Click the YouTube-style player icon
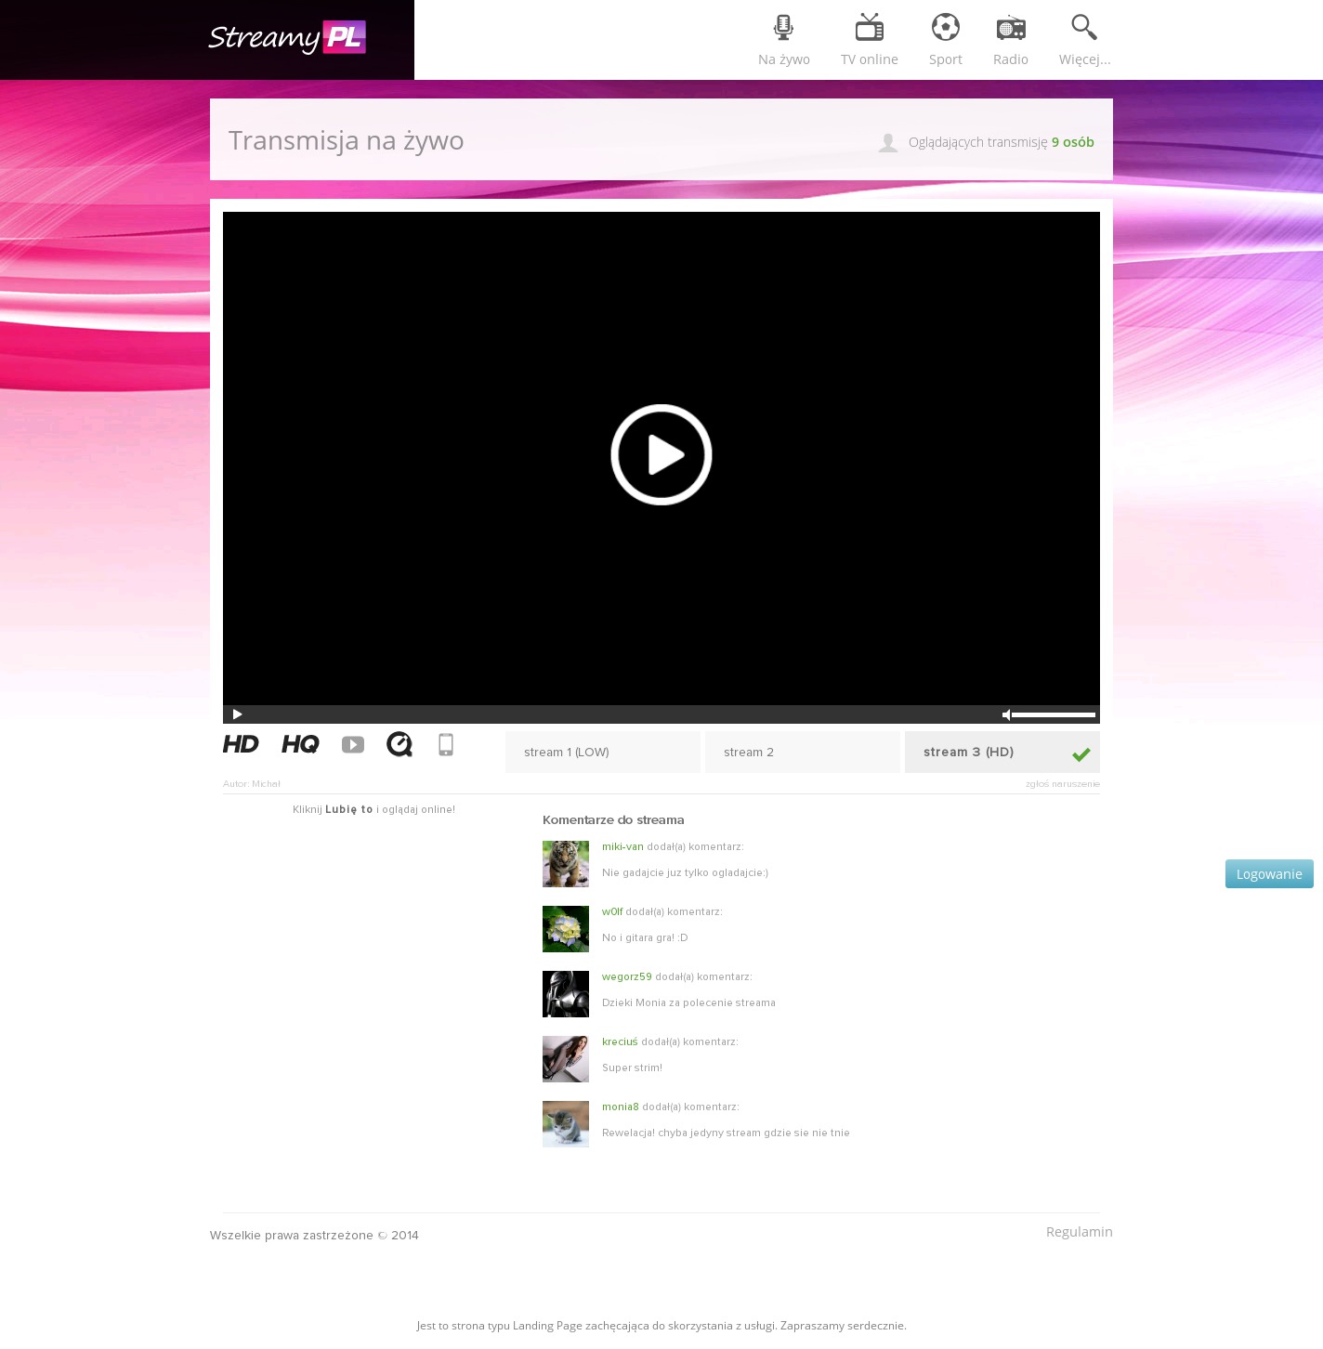This screenshot has width=1323, height=1349. point(353,744)
